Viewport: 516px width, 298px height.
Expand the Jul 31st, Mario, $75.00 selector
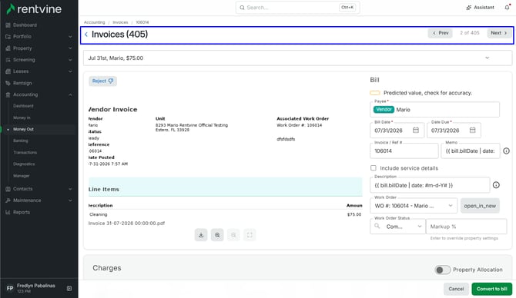[297, 58]
